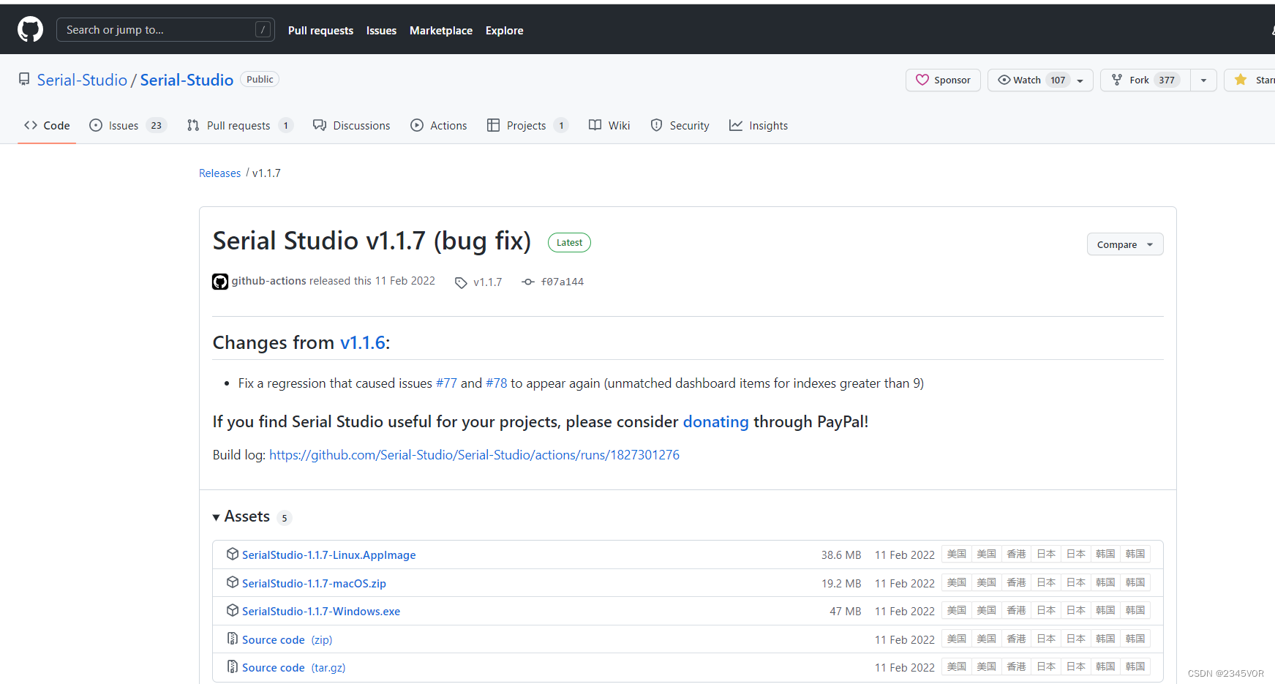Open the Insights tab
This screenshot has height=684, width=1275.
click(759, 126)
